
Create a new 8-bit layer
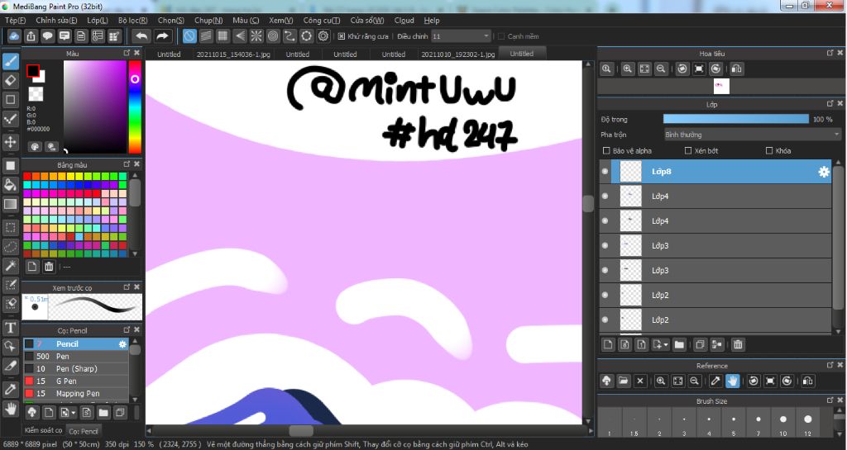[625, 344]
